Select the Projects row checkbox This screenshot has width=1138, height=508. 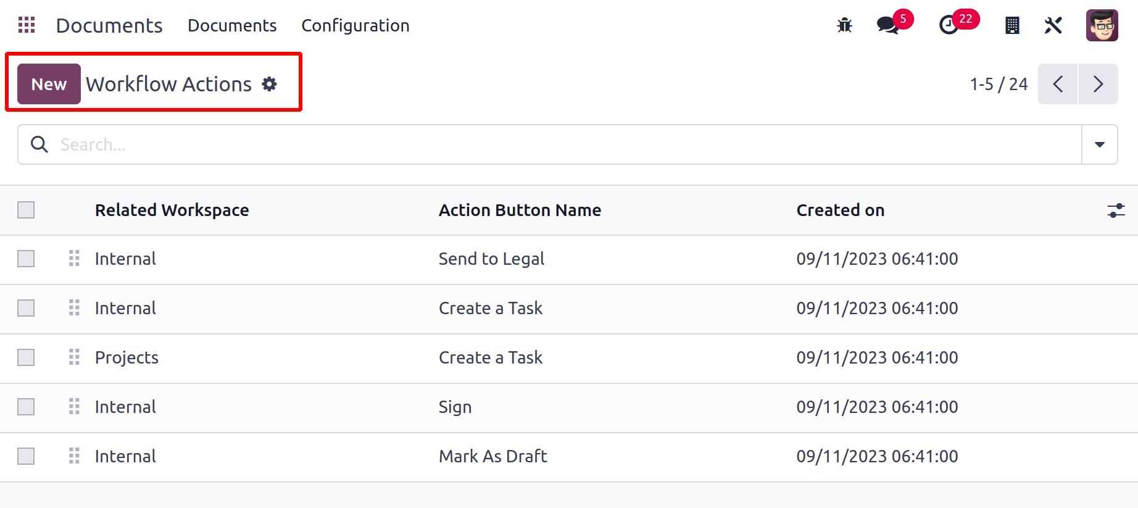click(26, 357)
